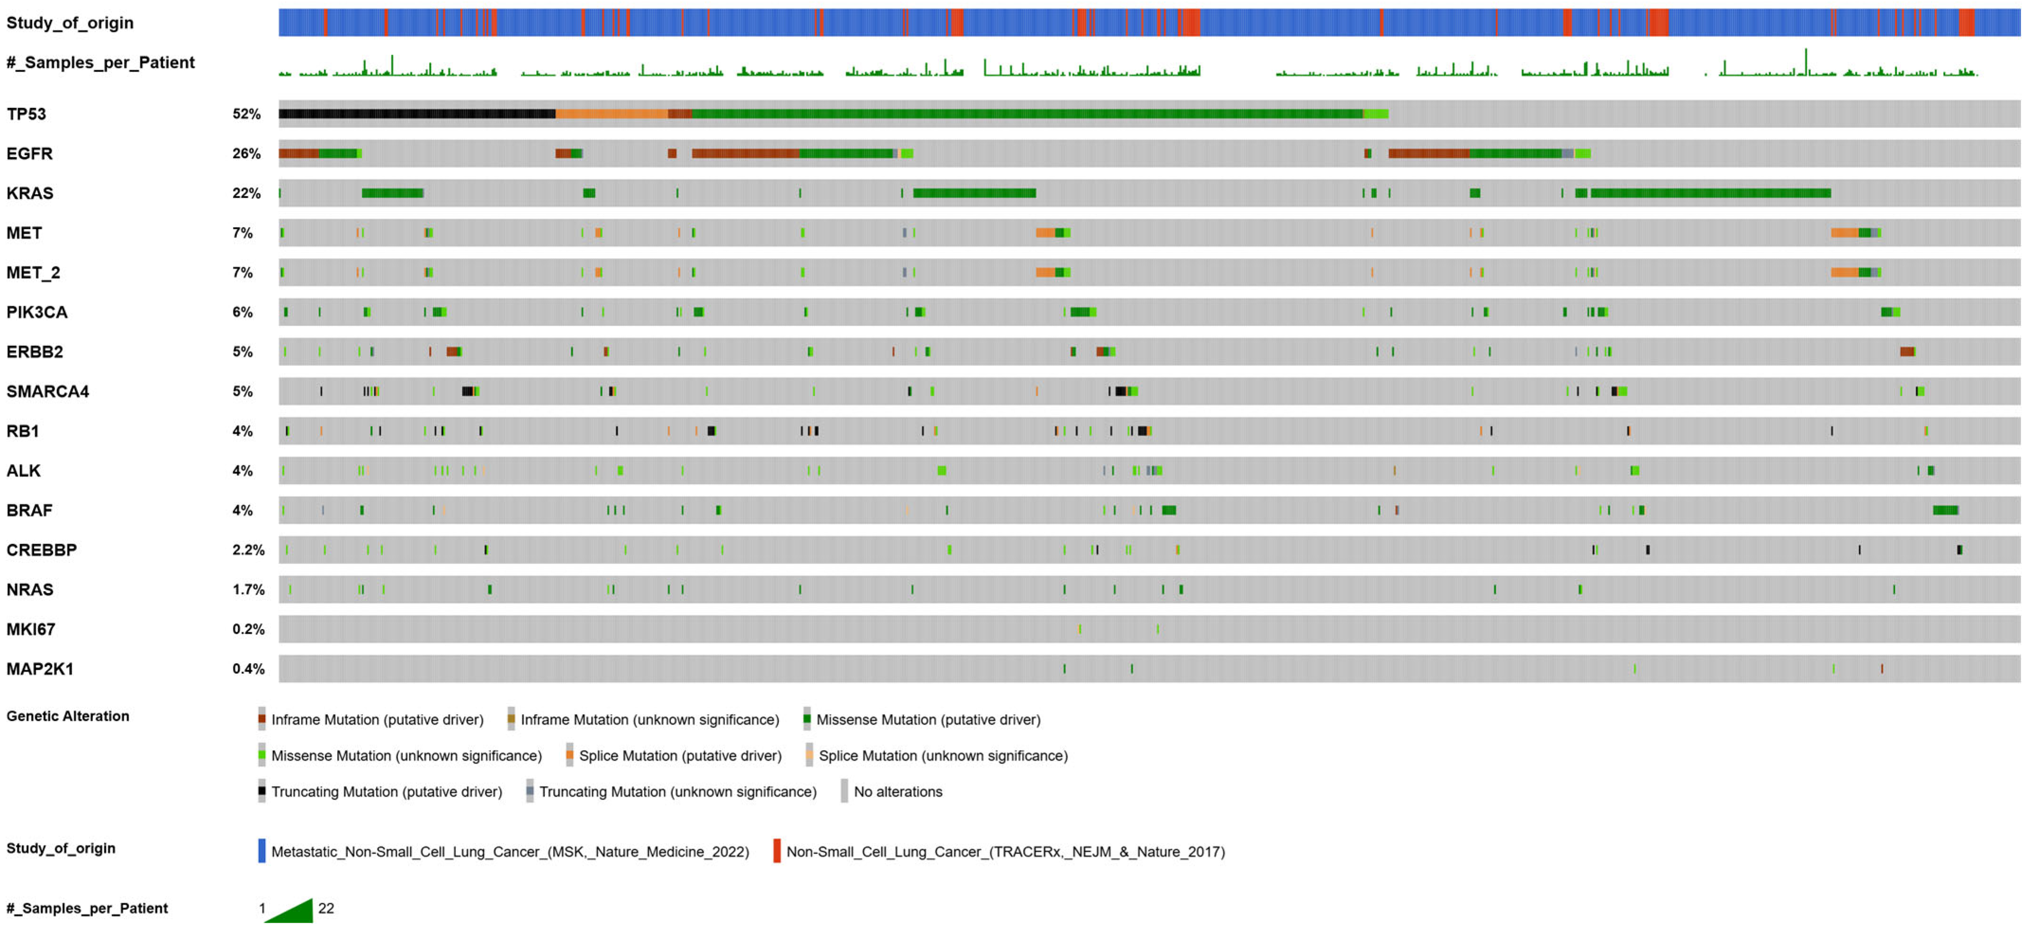Click the Missense Mutation putative driver legend icon
The image size is (2030, 933).
pyautogui.click(x=806, y=719)
